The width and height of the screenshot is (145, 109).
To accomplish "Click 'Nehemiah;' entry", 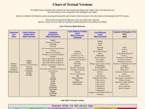I will click(100, 55).
